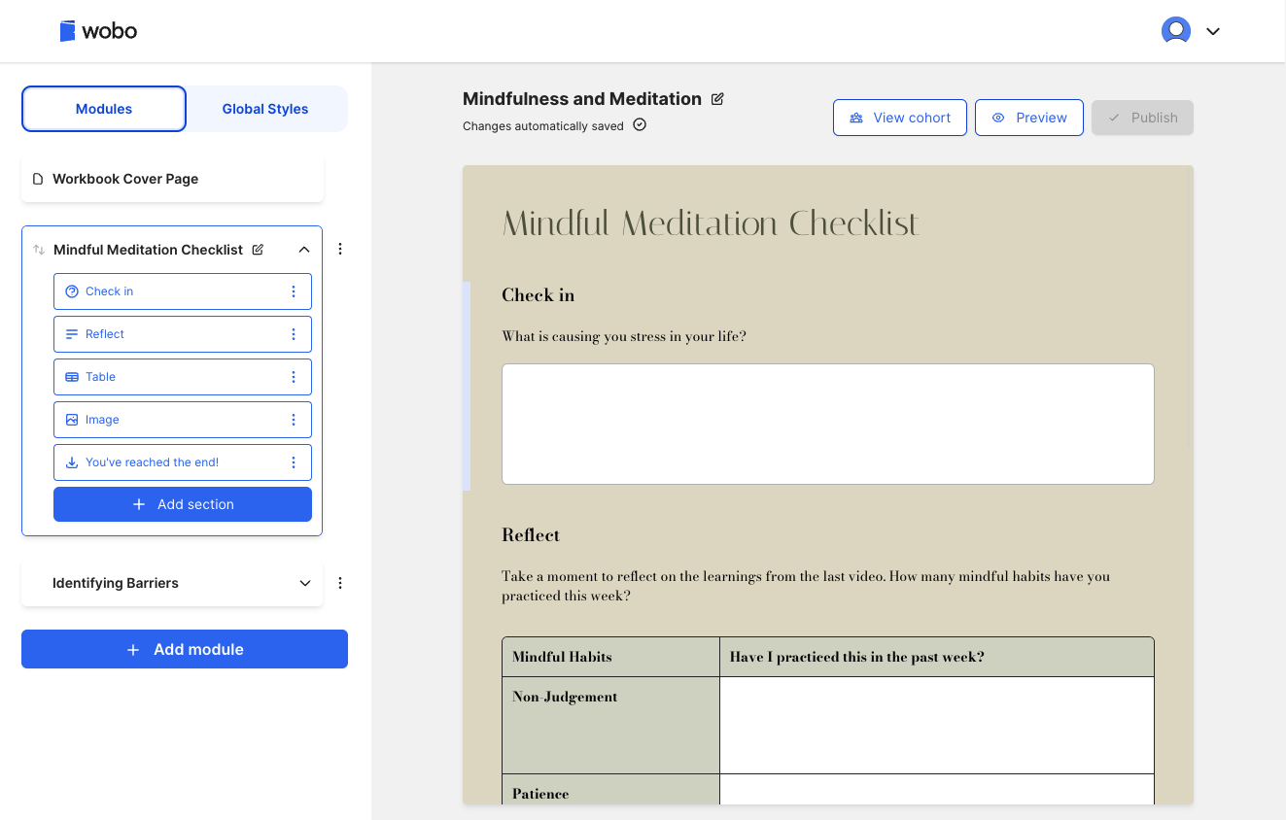Select the Image section
This screenshot has width=1286, height=820.
[x=183, y=420]
